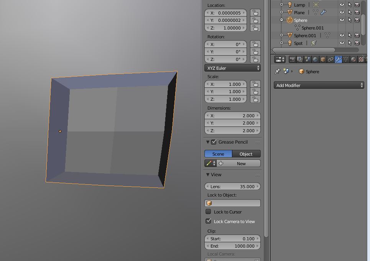Disable Lock Camera to View checkbox
This screenshot has width=370, height=261.
[x=208, y=221]
